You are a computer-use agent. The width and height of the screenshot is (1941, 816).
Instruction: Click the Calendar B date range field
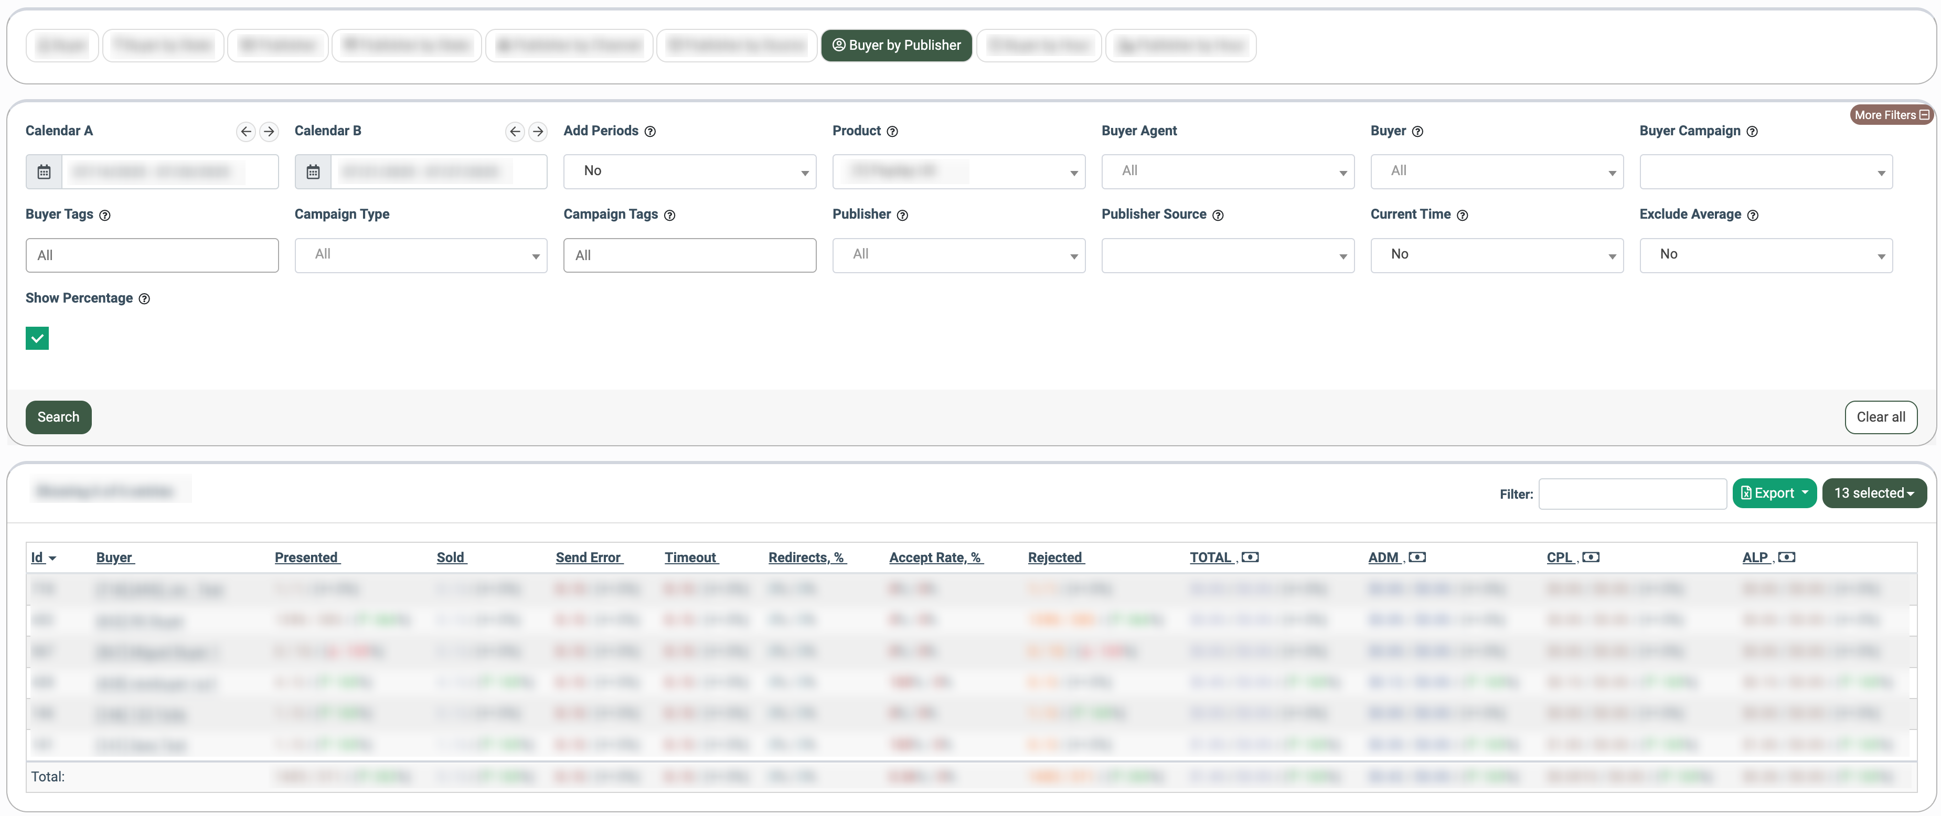click(439, 172)
